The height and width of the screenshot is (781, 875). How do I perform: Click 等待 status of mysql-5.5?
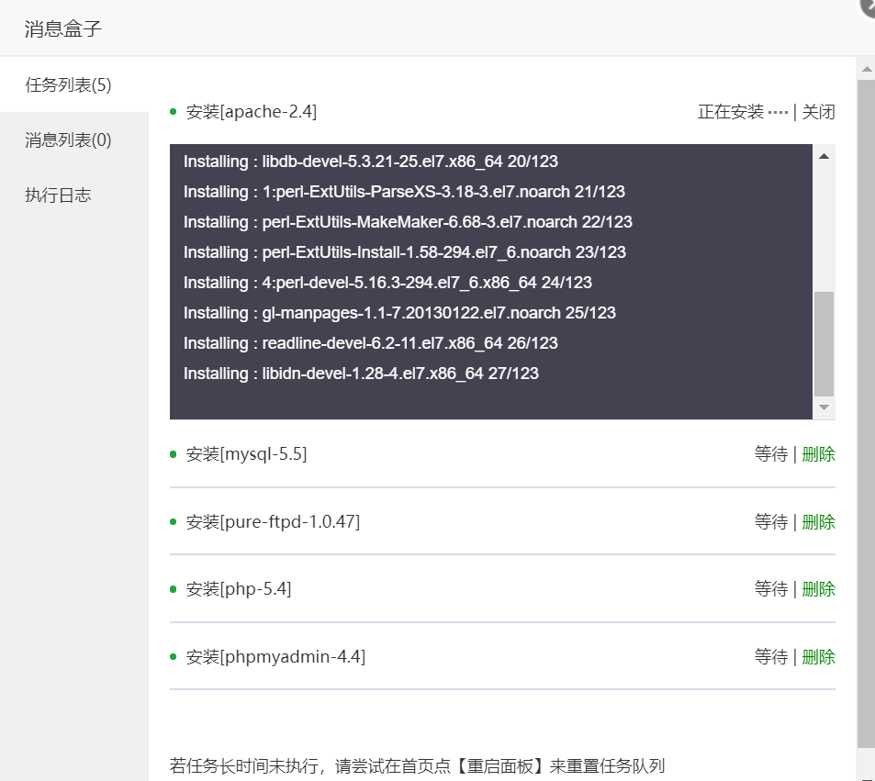click(x=770, y=453)
